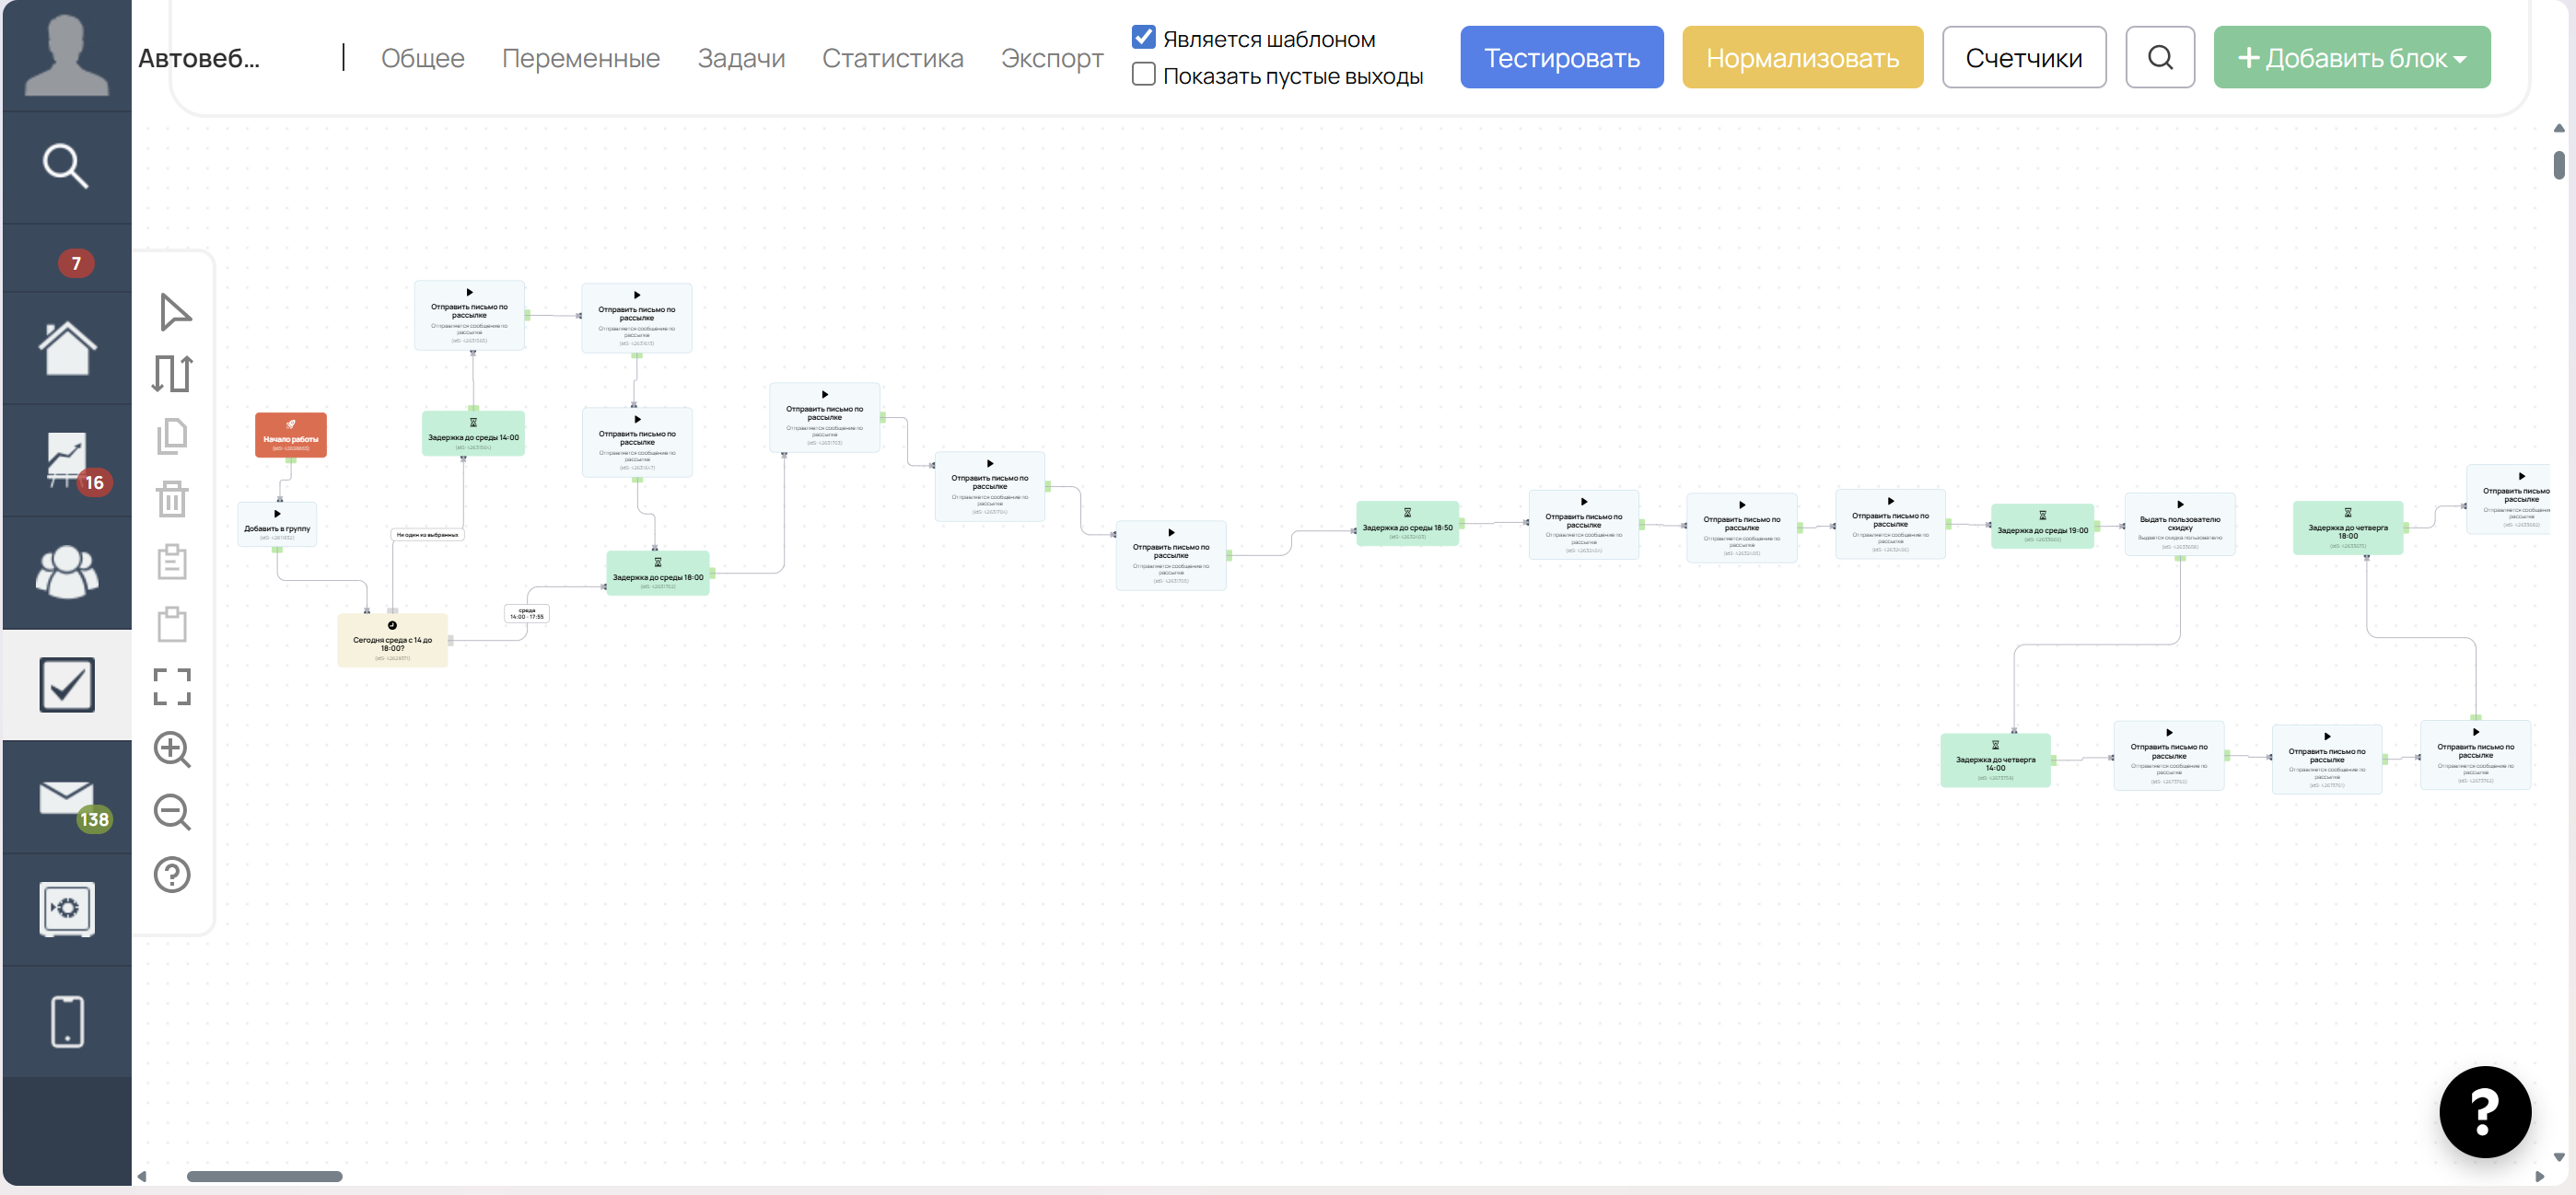
Task: Open the home icon in sidebar
Action: [x=67, y=349]
